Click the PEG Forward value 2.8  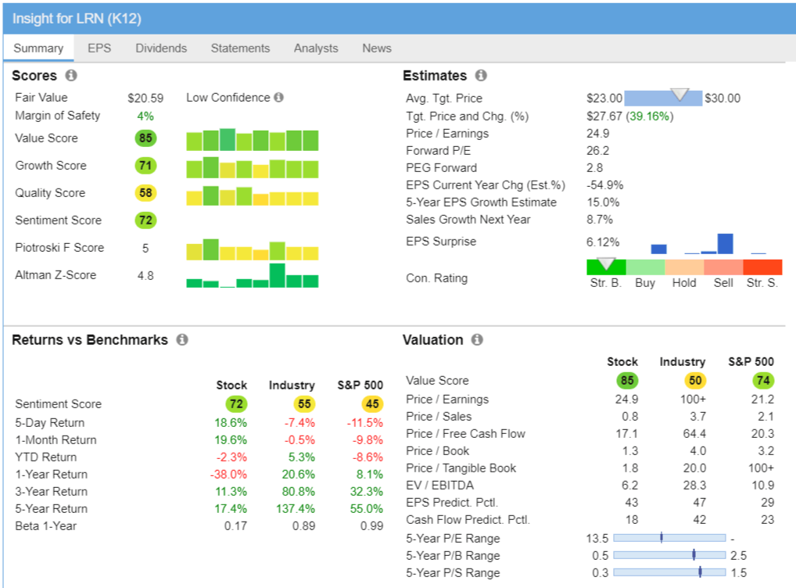pyautogui.click(x=594, y=168)
